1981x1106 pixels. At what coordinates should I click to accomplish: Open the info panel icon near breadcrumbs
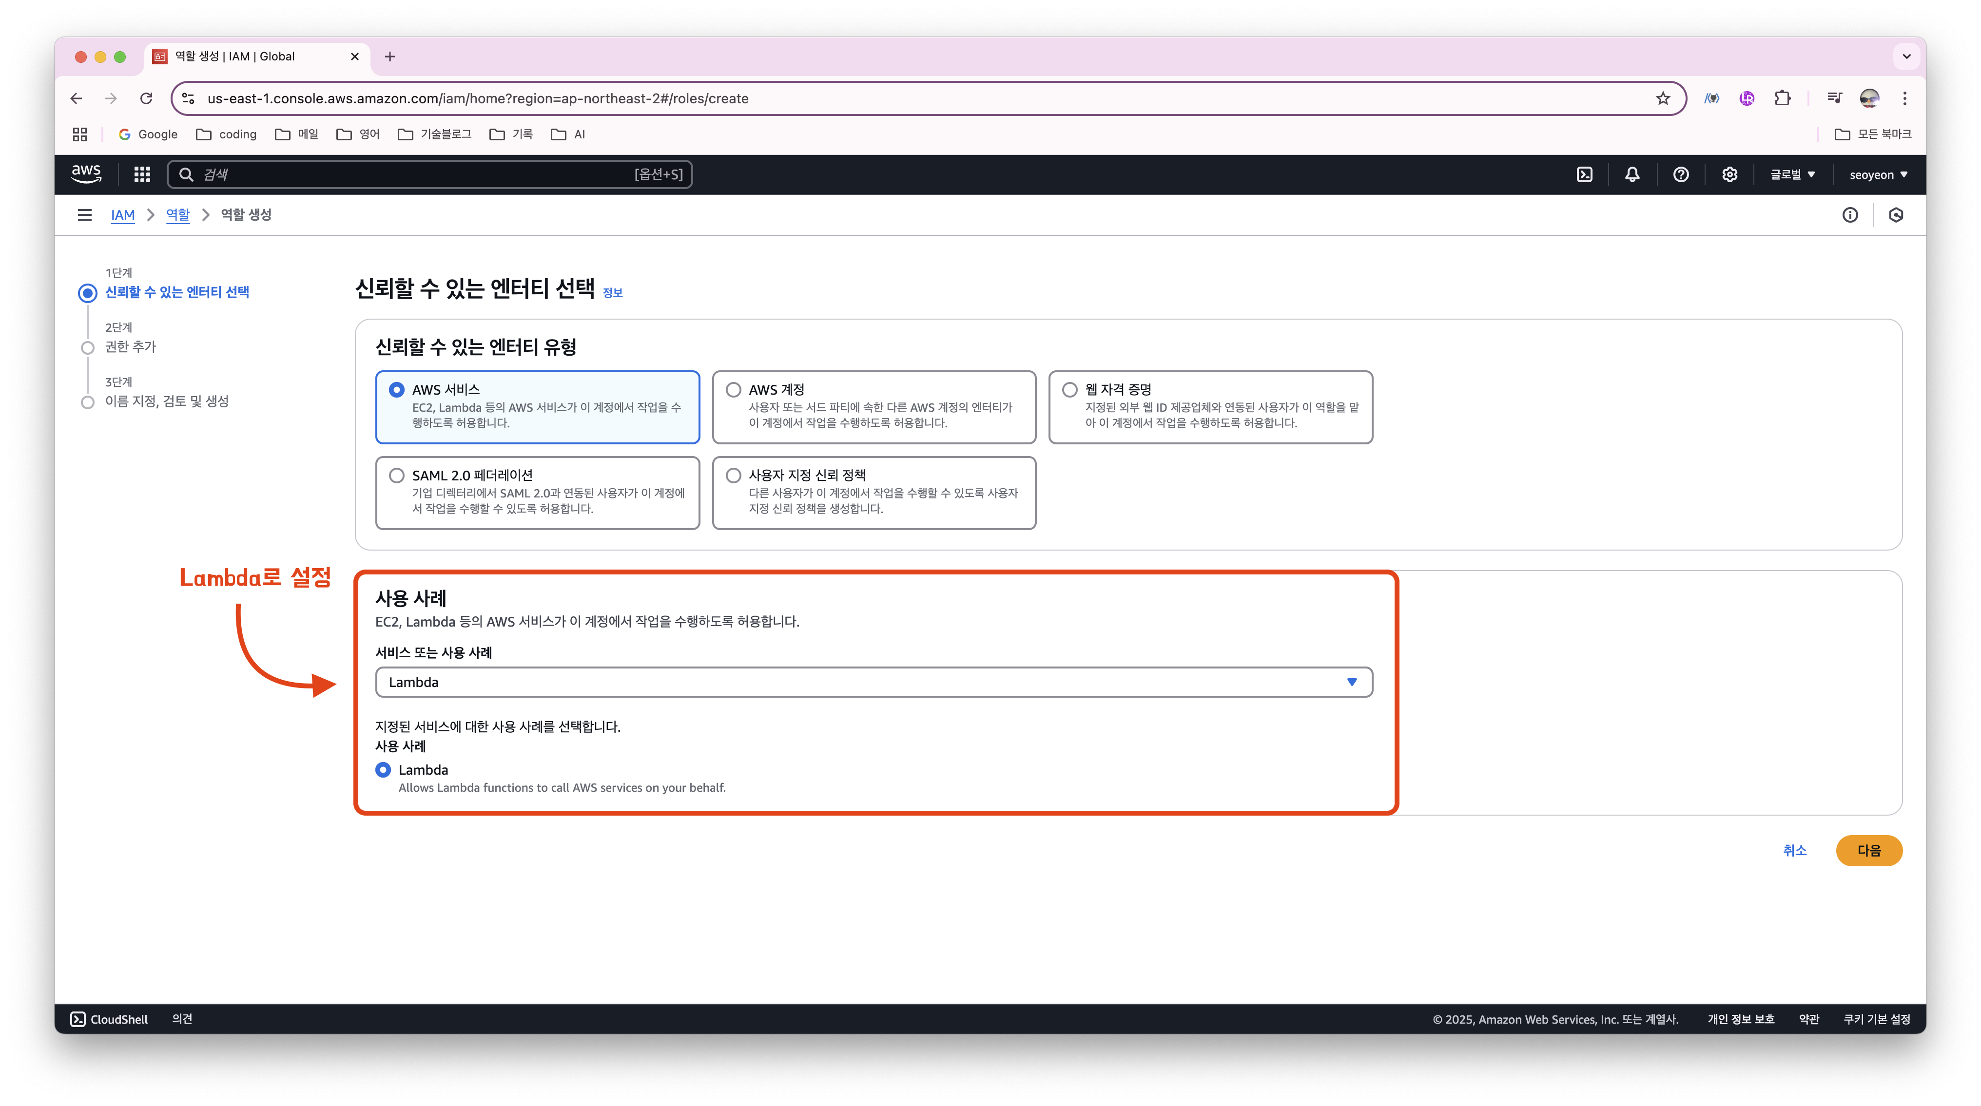coord(1849,215)
